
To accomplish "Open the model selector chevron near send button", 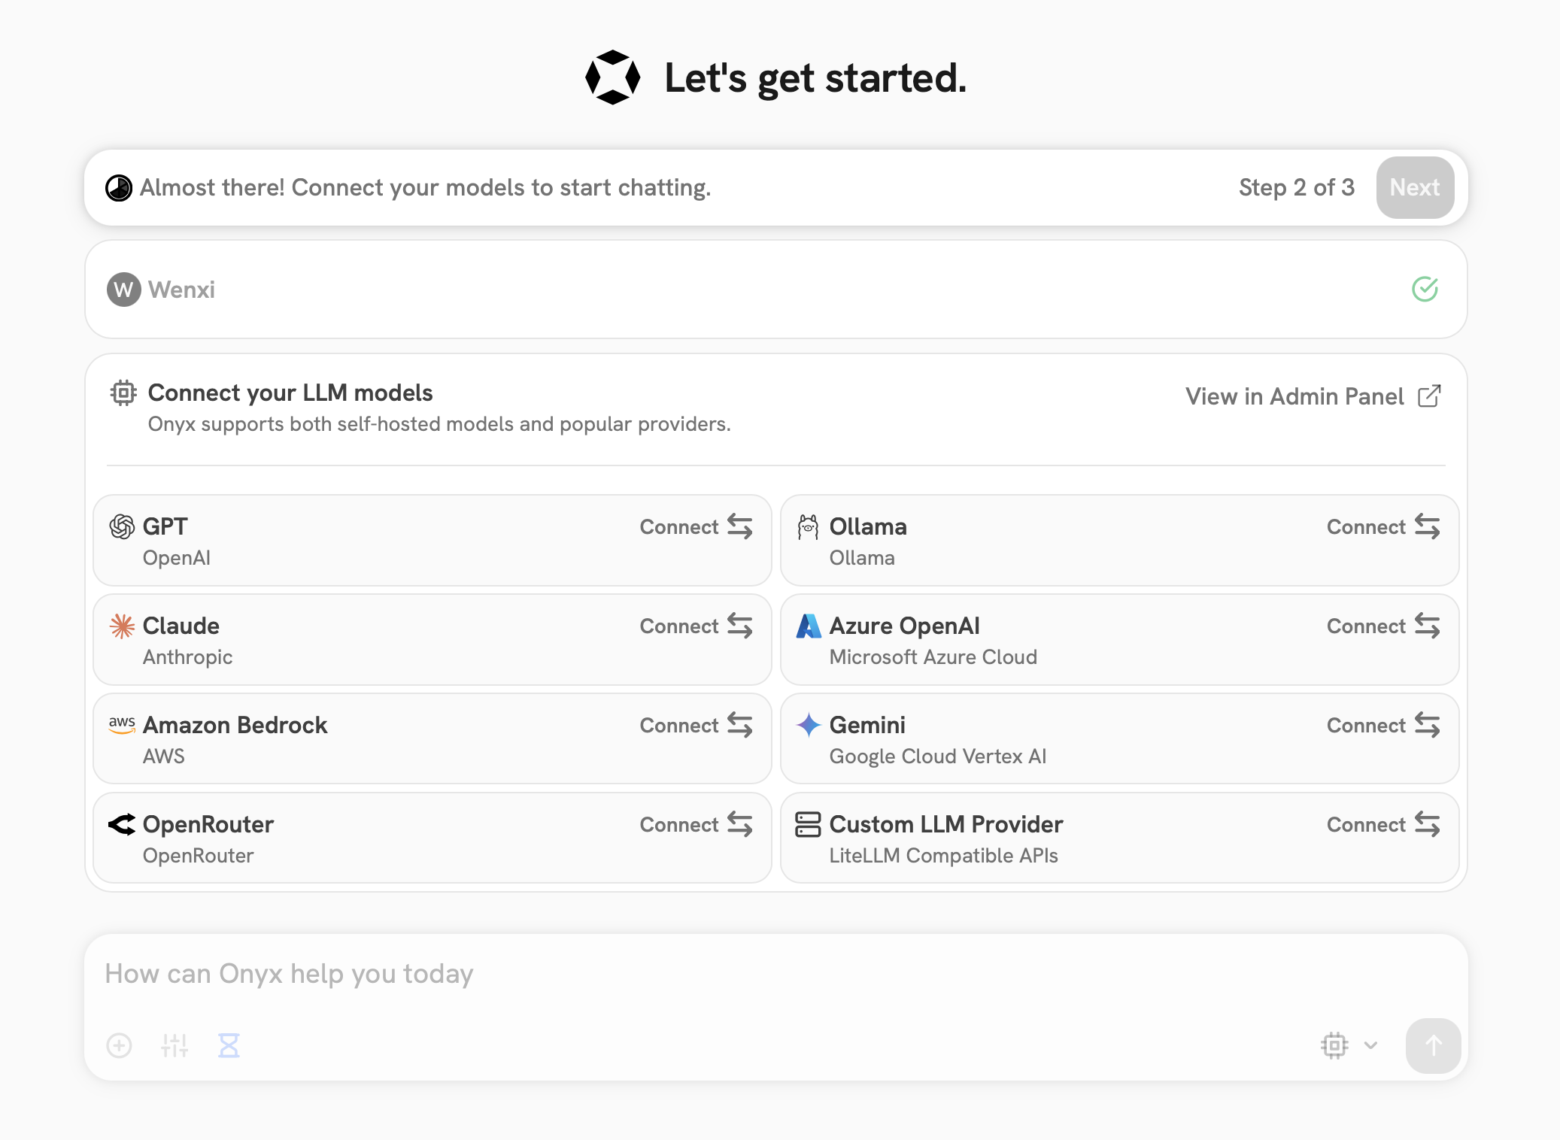I will pos(1371,1045).
